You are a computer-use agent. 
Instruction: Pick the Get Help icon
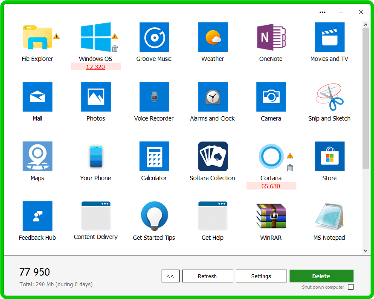pos(213,216)
